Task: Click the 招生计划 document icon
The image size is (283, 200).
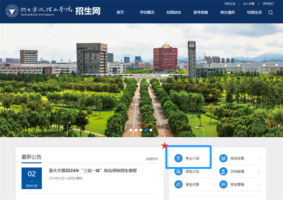Action: pos(179,171)
